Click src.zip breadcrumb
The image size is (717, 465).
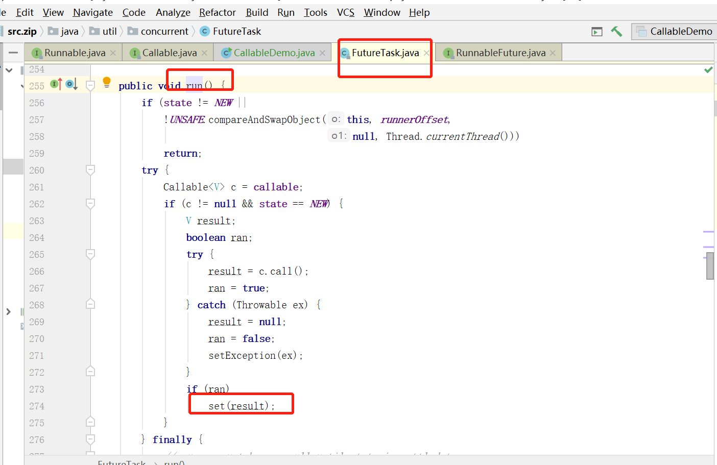[x=22, y=31]
